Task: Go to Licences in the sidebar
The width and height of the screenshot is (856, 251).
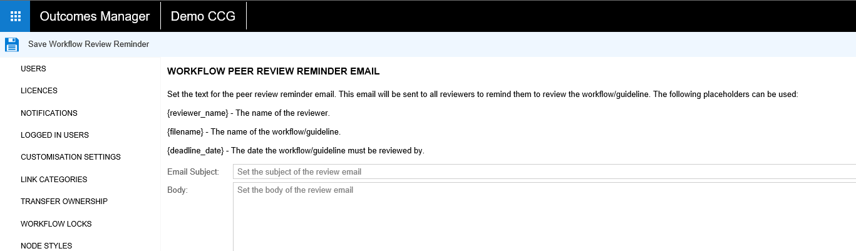Action: click(39, 91)
